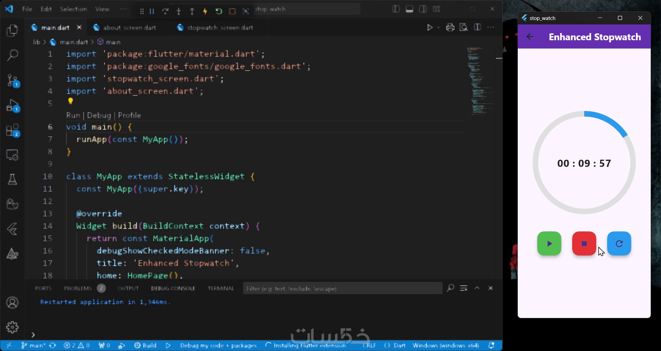Change the Dart language mode in status bar

pyautogui.click(x=399, y=345)
